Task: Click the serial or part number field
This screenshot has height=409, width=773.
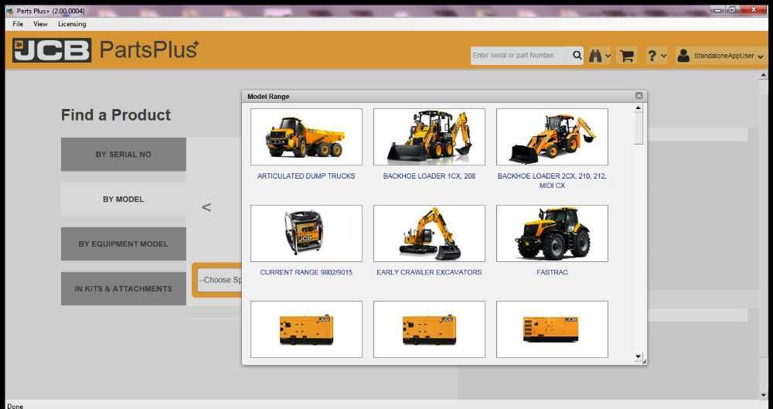Action: click(x=520, y=56)
